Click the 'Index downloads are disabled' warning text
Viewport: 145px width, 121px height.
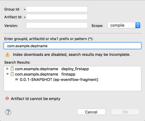click(x=71, y=55)
